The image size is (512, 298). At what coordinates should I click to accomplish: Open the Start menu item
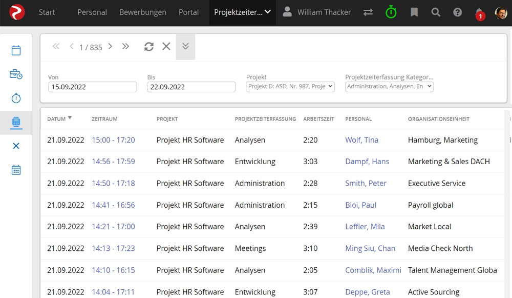(x=47, y=12)
